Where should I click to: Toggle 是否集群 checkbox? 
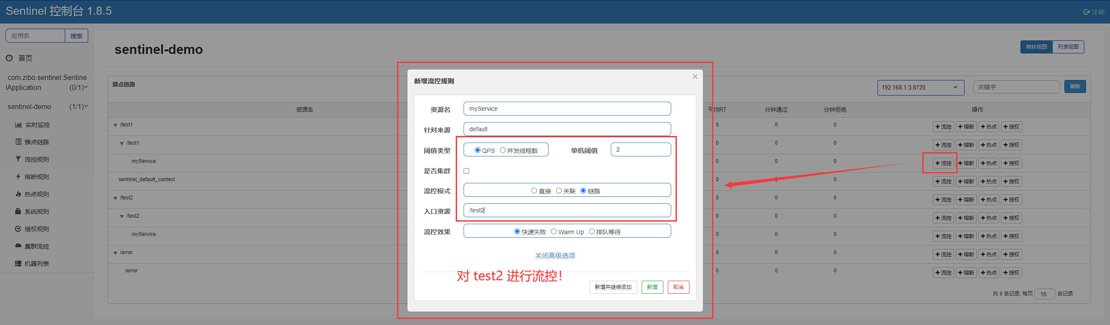click(x=467, y=171)
